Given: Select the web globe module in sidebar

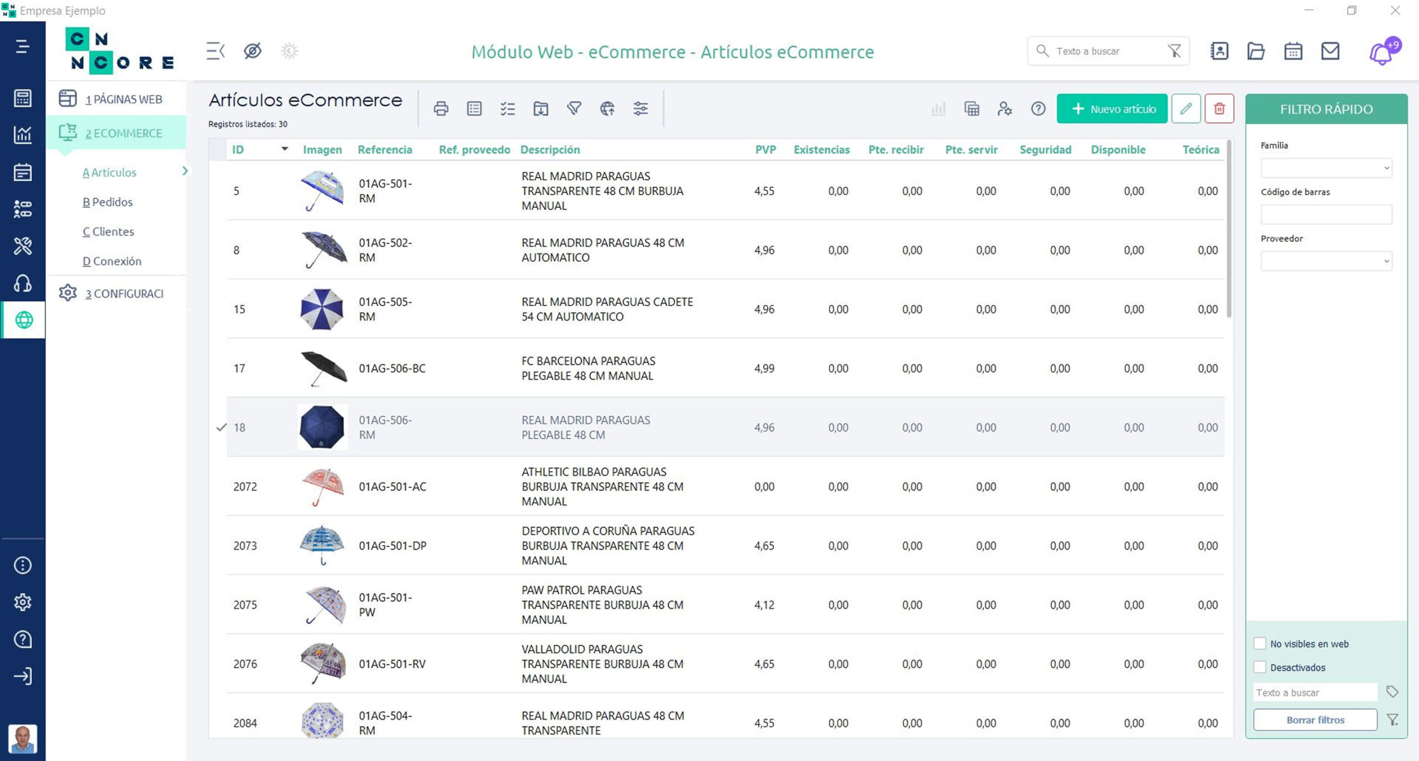Looking at the screenshot, I should [x=23, y=320].
